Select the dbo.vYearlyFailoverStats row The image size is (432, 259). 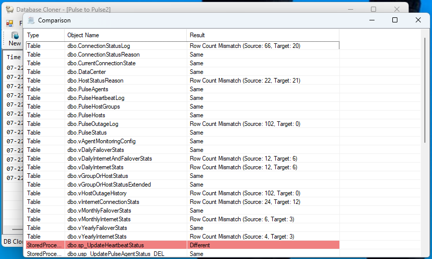pos(182,228)
